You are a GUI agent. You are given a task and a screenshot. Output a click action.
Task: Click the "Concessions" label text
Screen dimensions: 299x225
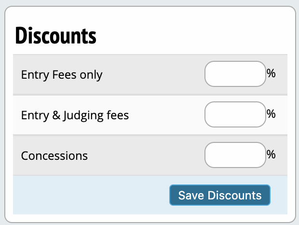[54, 156]
